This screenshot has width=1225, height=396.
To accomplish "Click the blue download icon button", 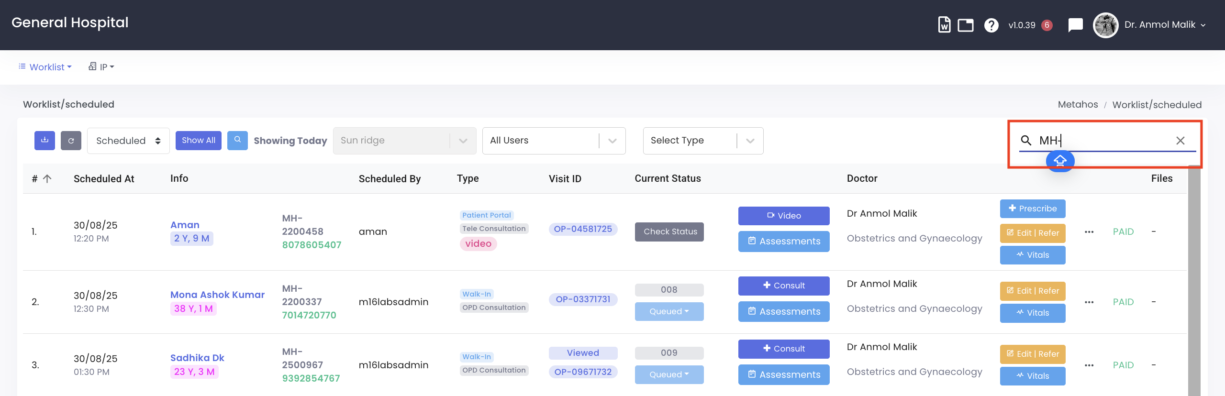I will click(x=45, y=141).
